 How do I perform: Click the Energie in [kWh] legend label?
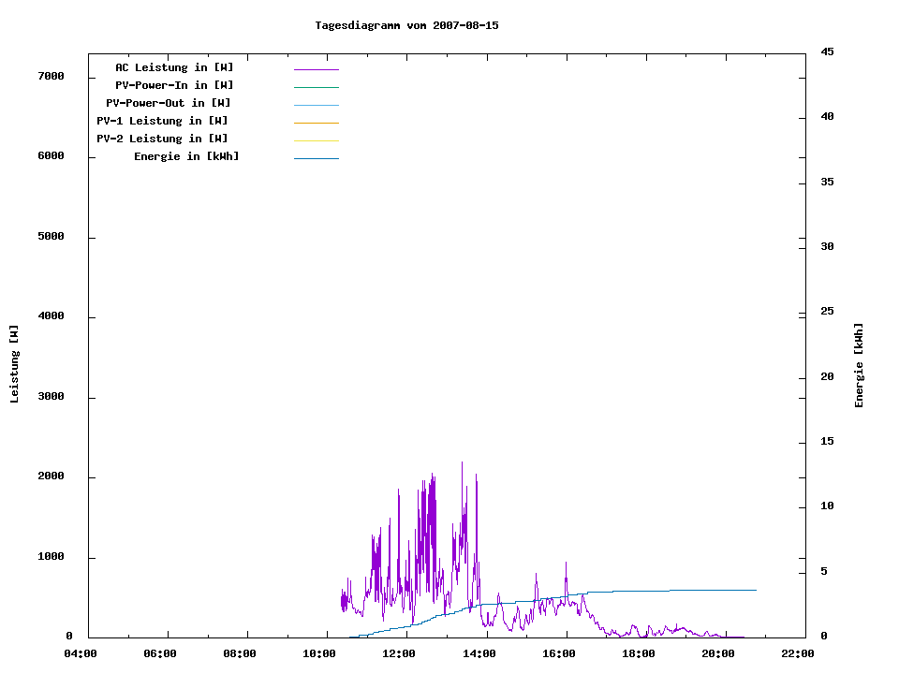[186, 156]
